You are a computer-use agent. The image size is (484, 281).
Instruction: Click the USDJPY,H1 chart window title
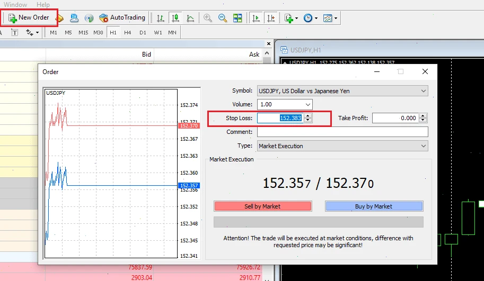(x=305, y=50)
